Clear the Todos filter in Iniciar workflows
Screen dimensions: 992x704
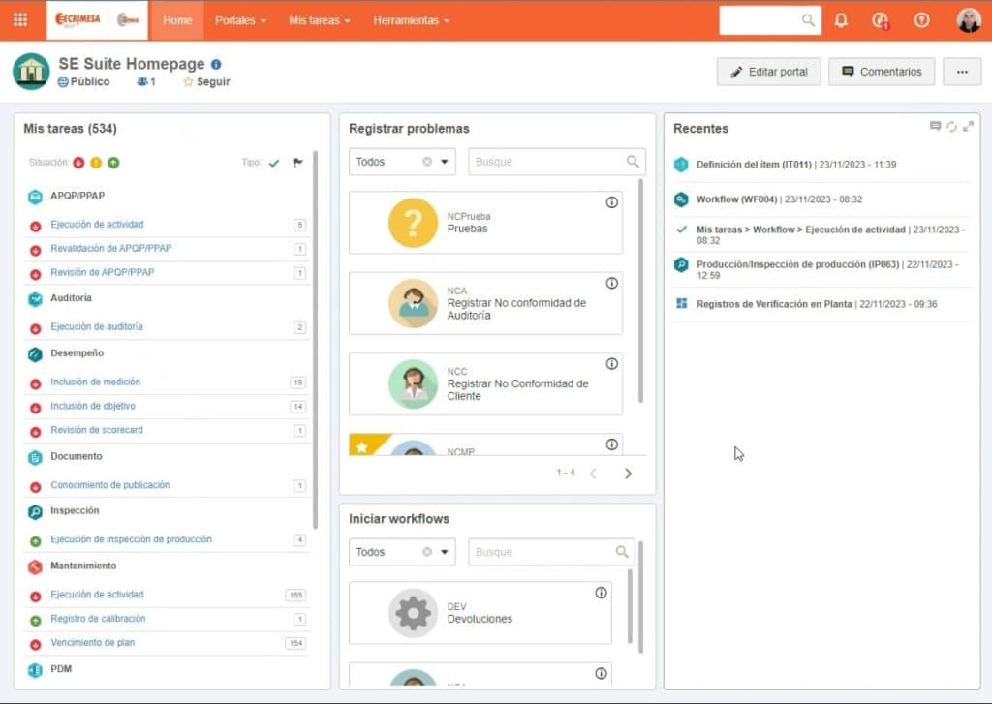point(427,552)
